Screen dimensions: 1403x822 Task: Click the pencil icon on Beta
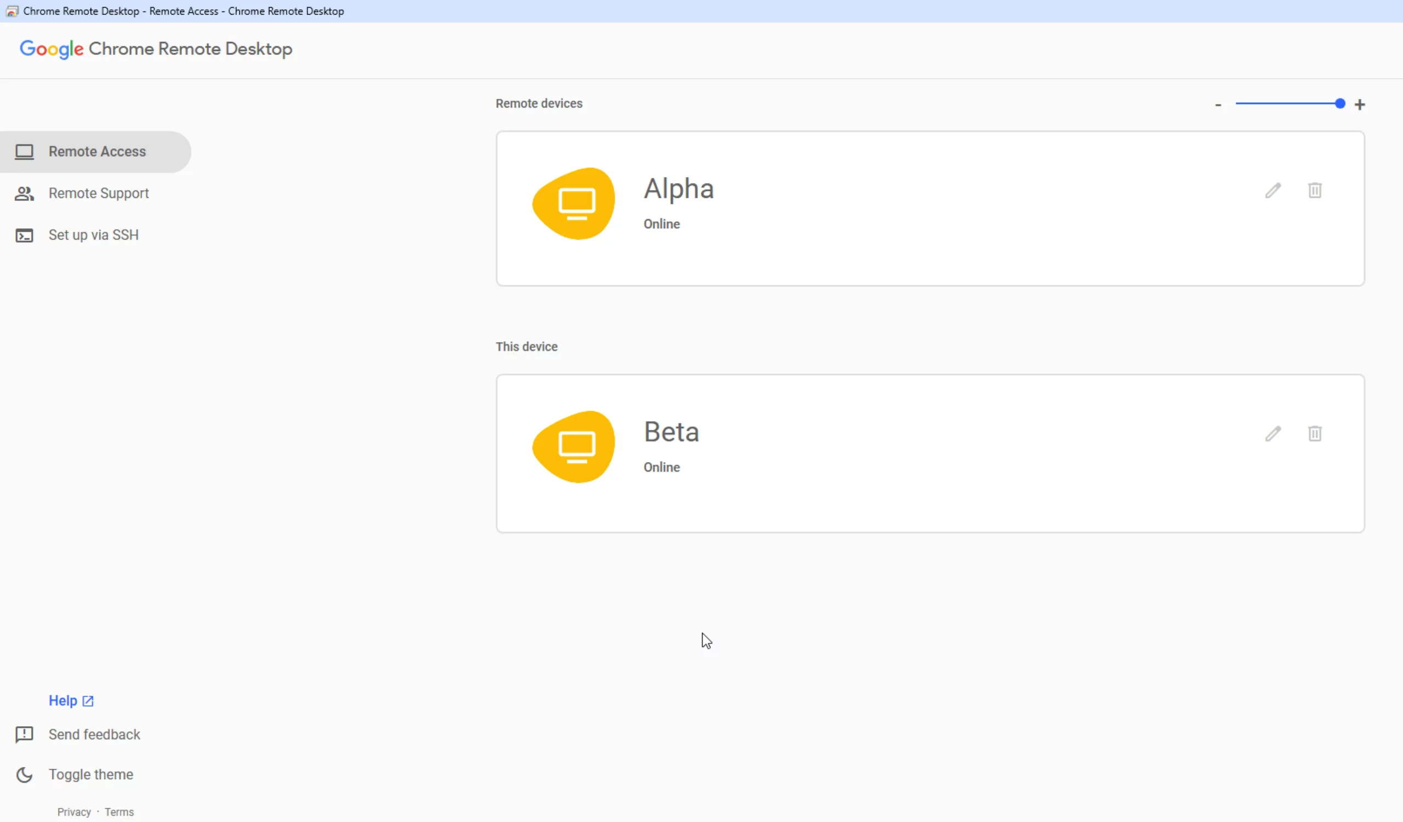1273,434
